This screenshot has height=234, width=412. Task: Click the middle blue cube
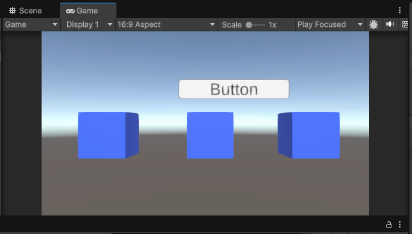210,136
